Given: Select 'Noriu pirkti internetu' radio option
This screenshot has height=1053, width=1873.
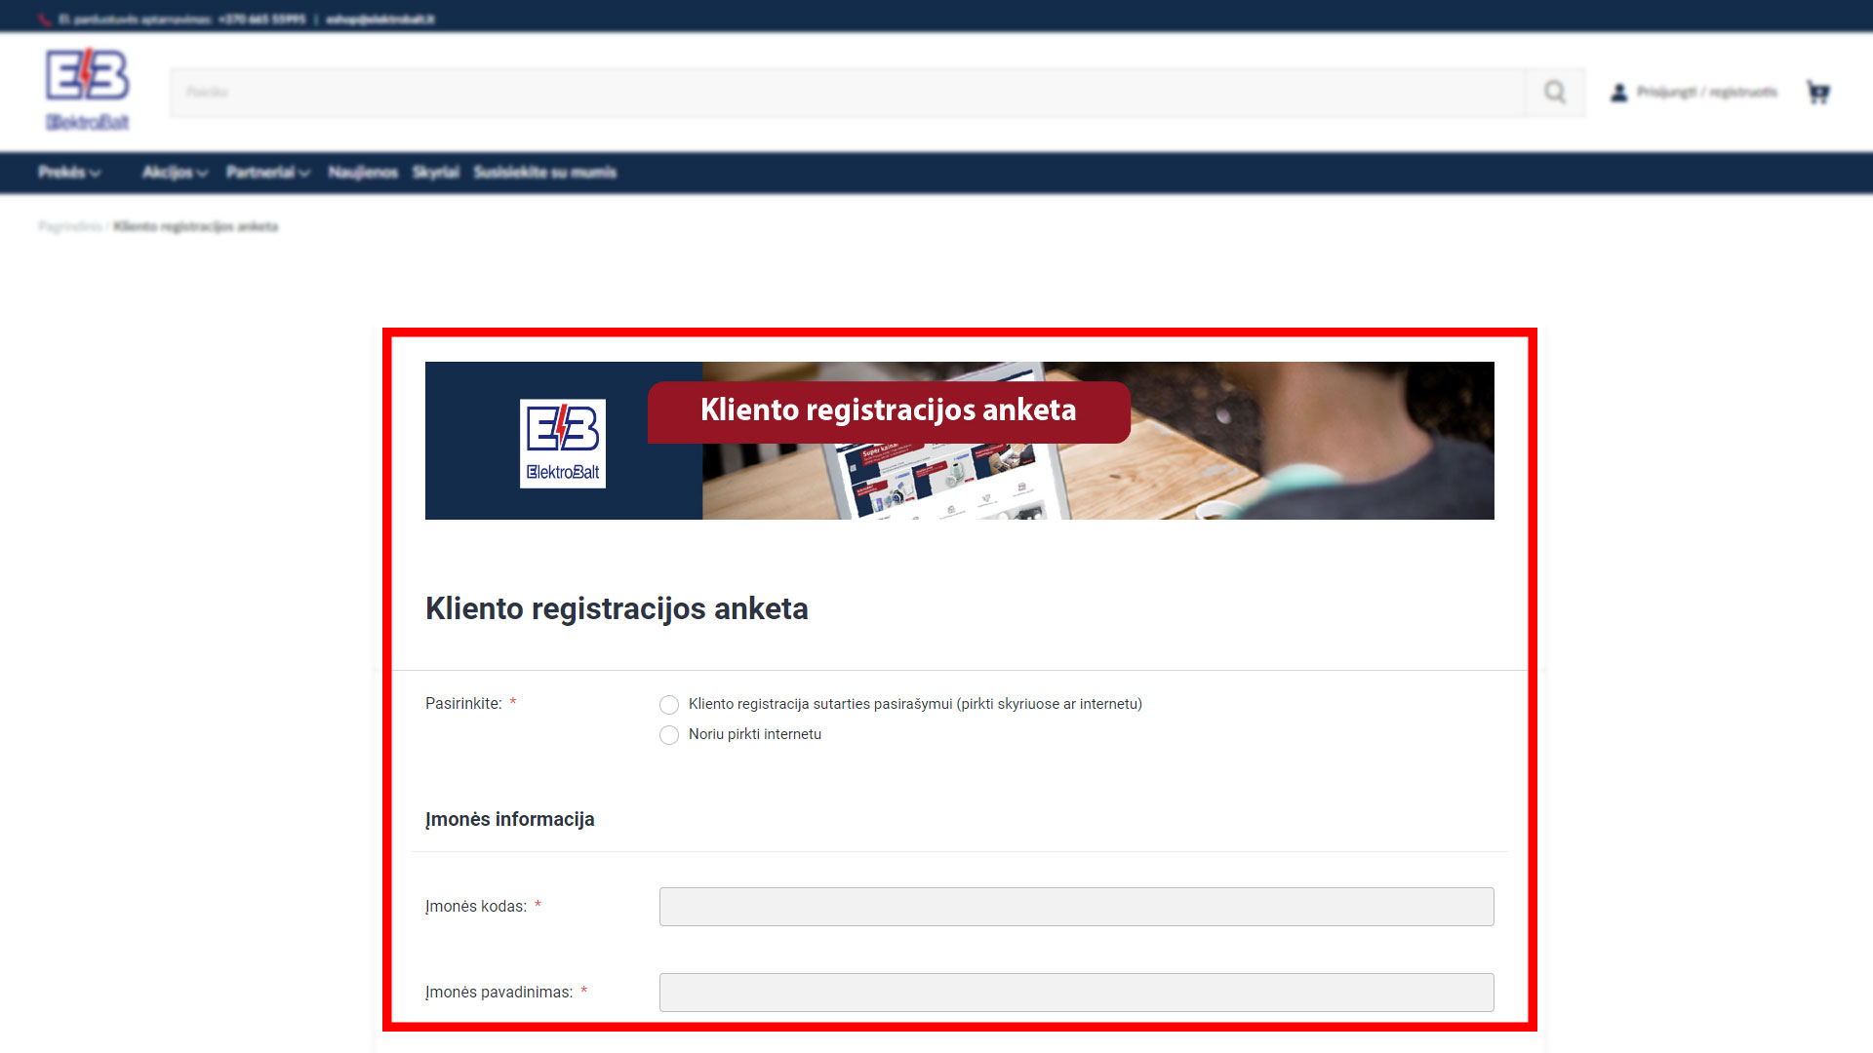Looking at the screenshot, I should coord(669,735).
